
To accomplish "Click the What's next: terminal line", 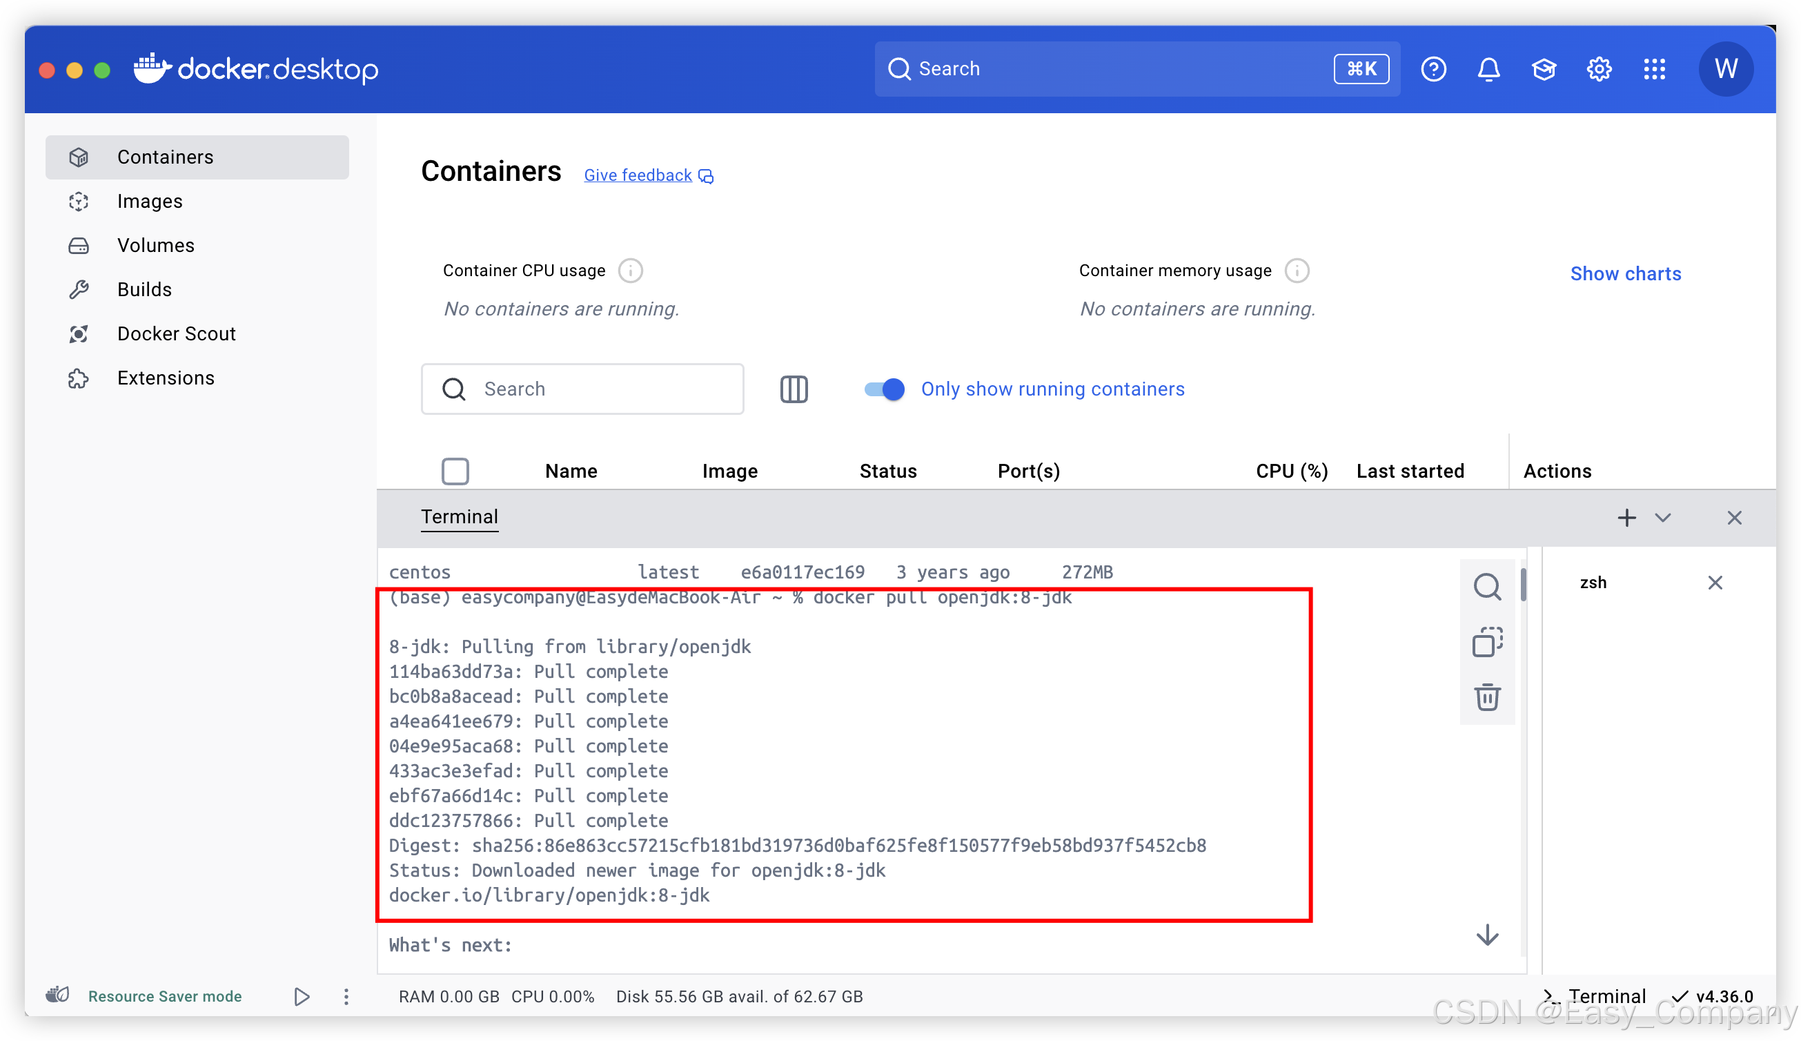I will point(450,945).
